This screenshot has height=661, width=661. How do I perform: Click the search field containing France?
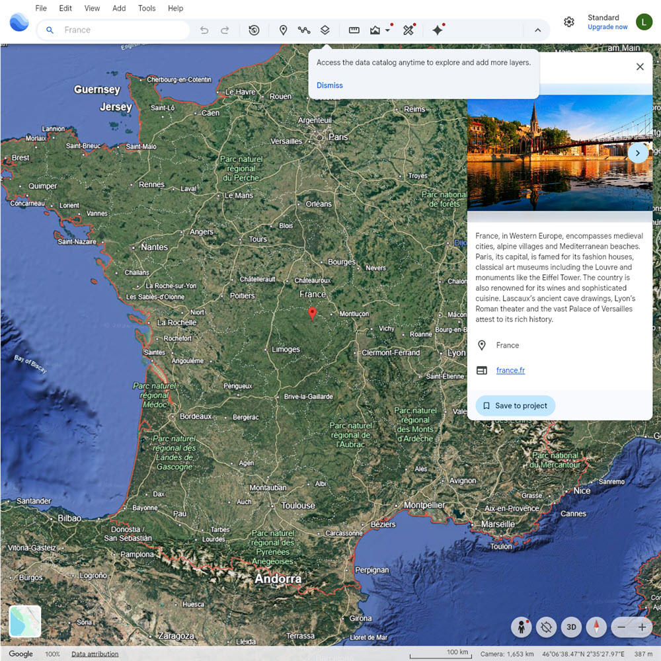point(114,30)
